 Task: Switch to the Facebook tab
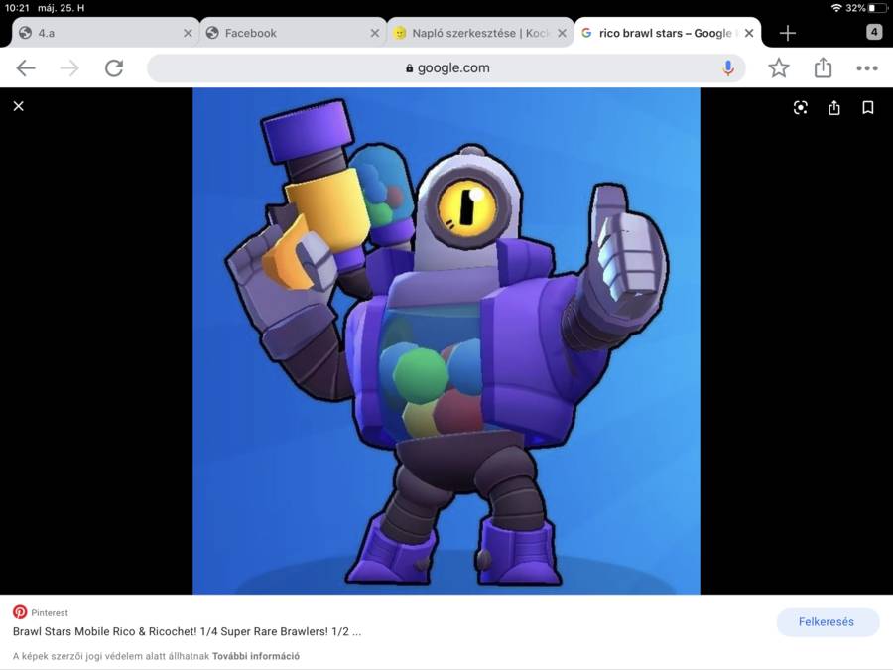293,33
